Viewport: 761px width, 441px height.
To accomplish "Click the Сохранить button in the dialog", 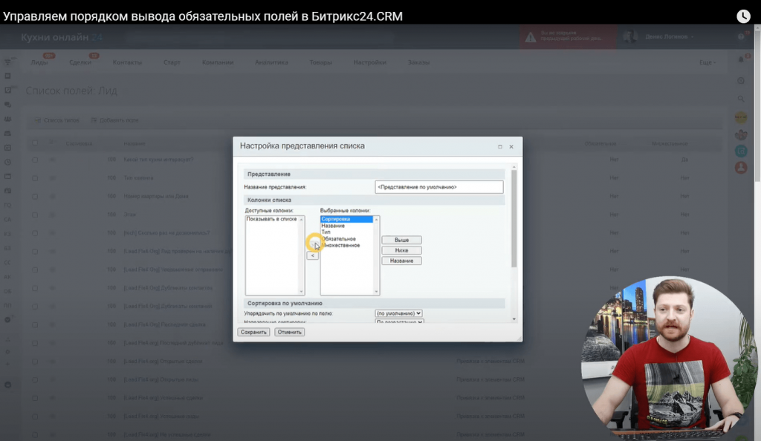I will pyautogui.click(x=253, y=332).
